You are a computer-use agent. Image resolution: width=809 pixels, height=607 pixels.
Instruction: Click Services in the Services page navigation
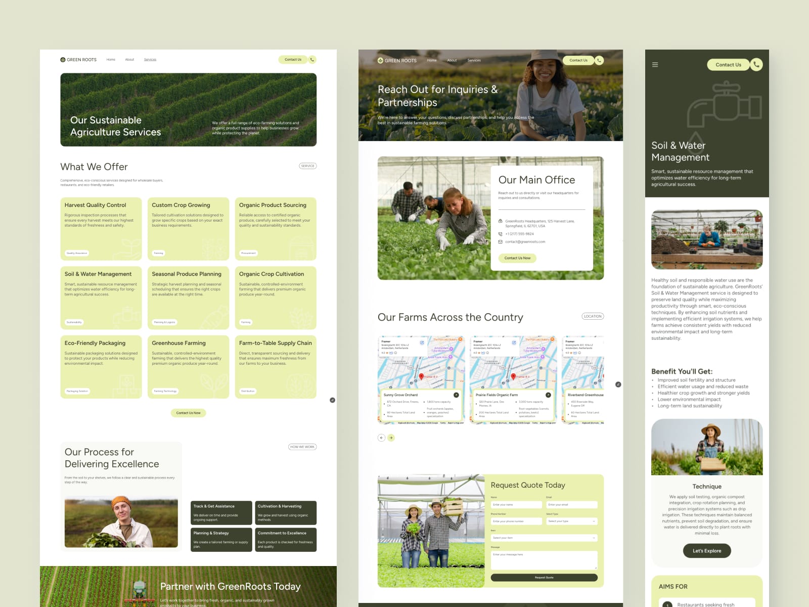coord(150,60)
